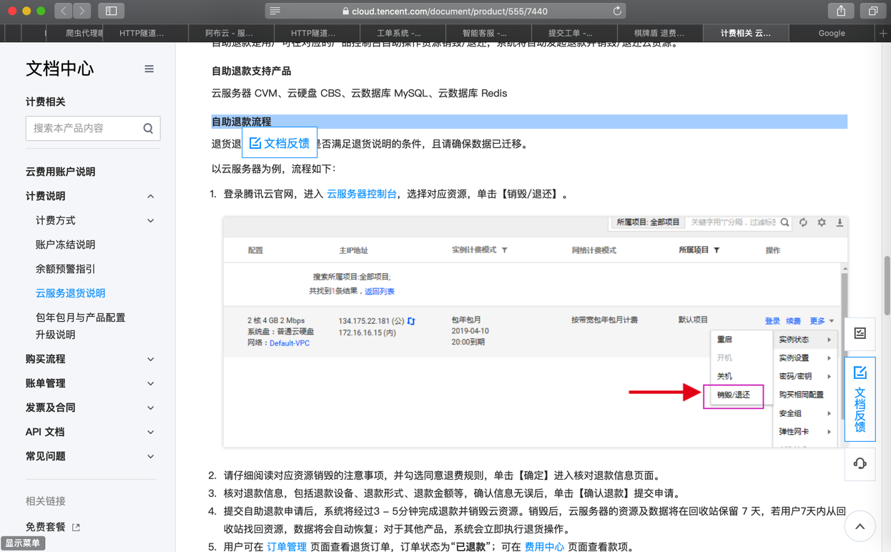Click 显示菜单 button at bottom left

pos(23,543)
